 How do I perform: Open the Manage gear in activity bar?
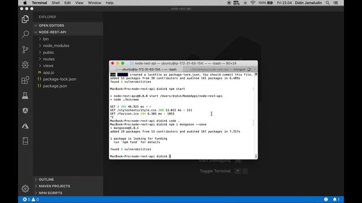tap(25, 188)
